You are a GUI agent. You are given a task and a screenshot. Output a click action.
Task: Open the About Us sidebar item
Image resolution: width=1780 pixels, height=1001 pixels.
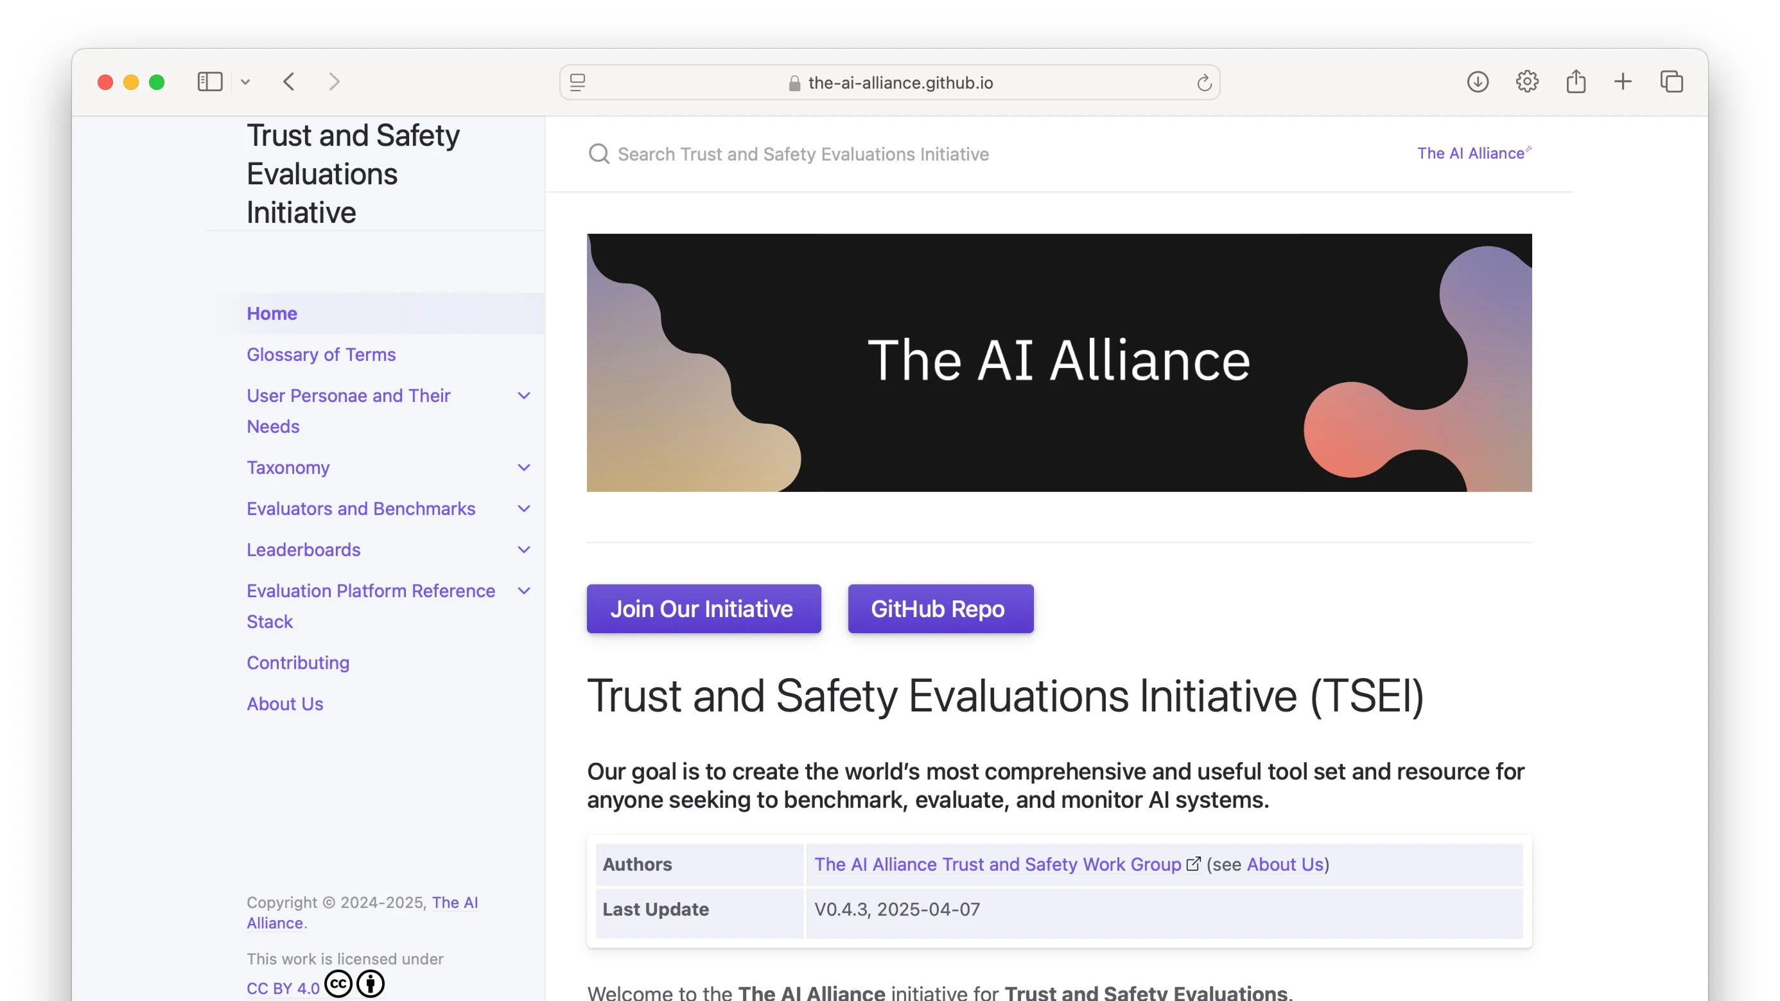tap(284, 703)
